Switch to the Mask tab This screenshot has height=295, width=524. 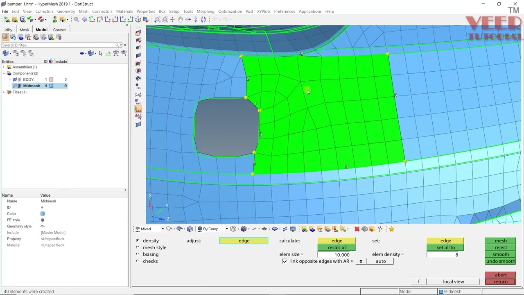24,29
